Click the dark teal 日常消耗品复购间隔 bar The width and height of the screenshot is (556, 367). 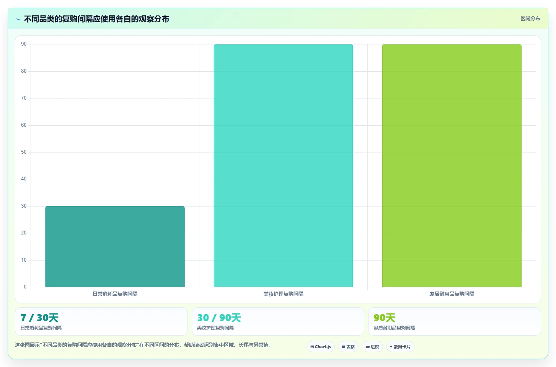[x=115, y=247]
